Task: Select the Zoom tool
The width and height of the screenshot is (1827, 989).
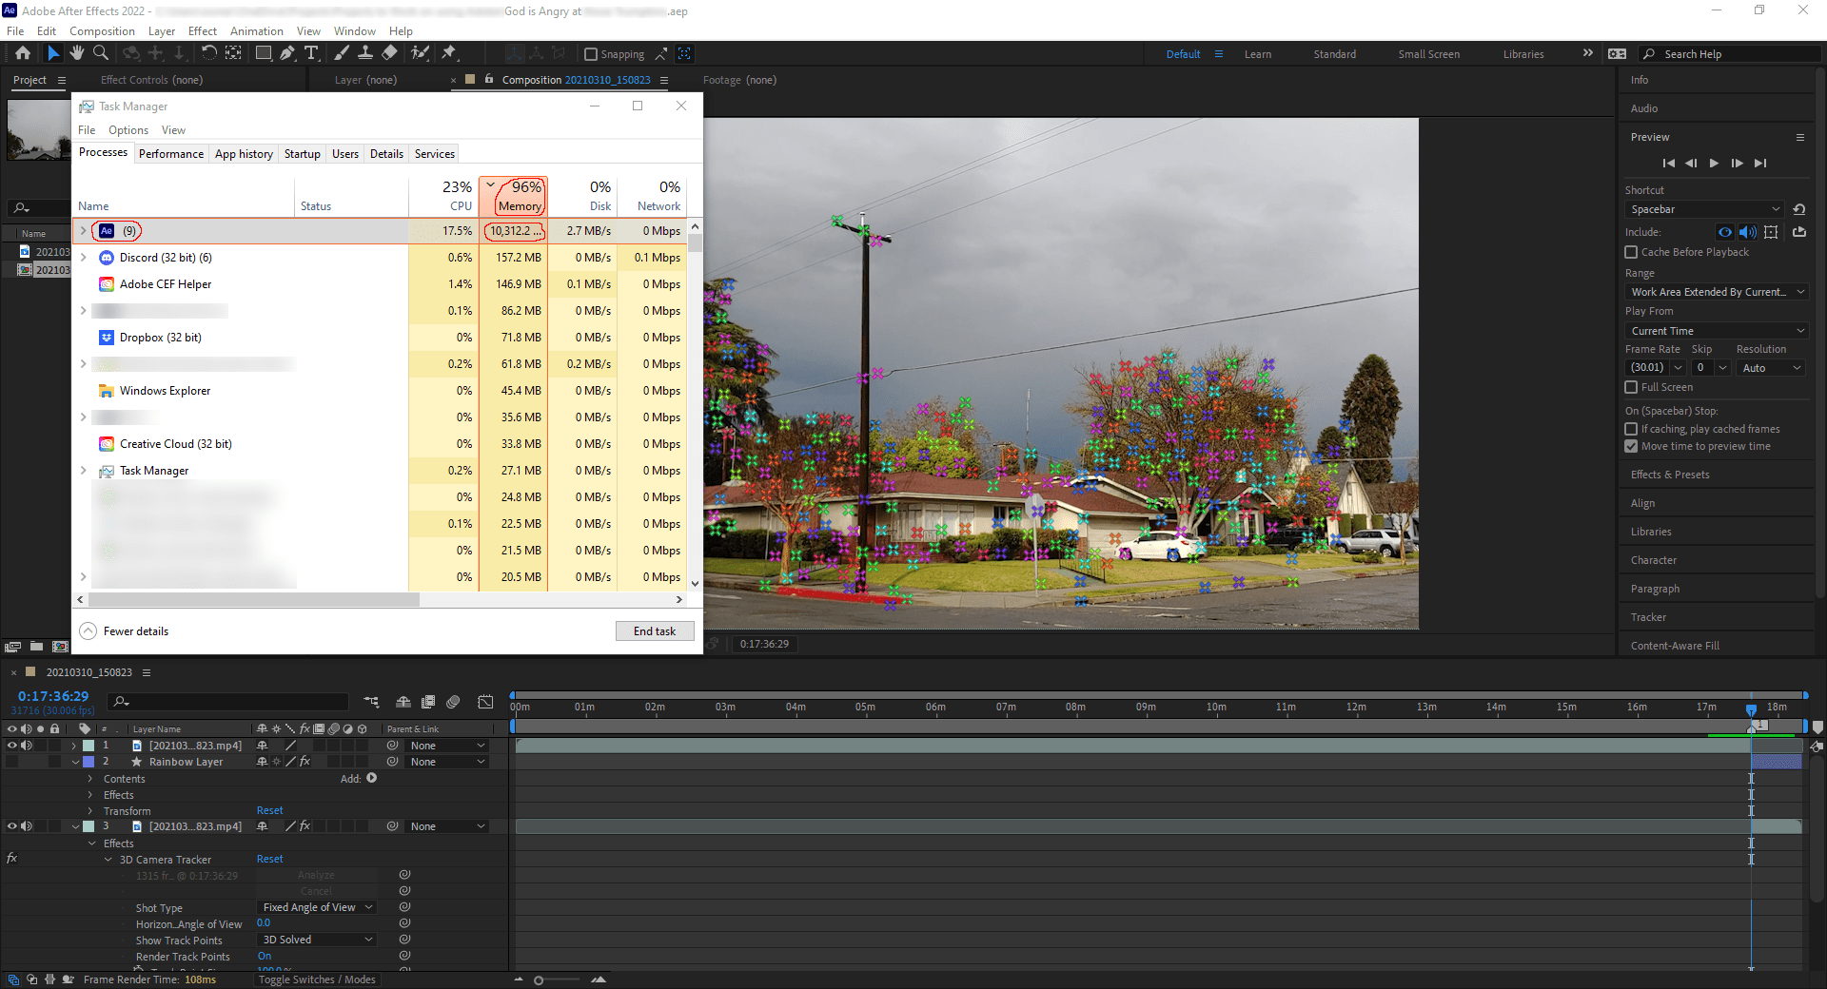Action: click(x=100, y=53)
